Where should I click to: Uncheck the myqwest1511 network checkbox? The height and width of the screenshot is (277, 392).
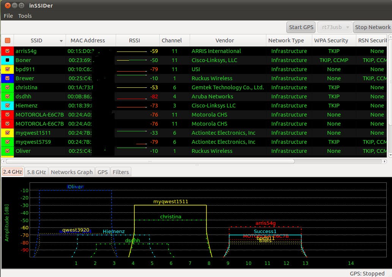8,133
